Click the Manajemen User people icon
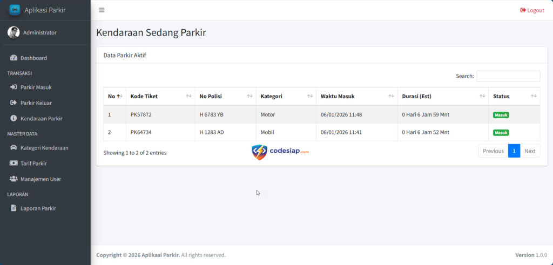This screenshot has width=553, height=265. click(14, 179)
